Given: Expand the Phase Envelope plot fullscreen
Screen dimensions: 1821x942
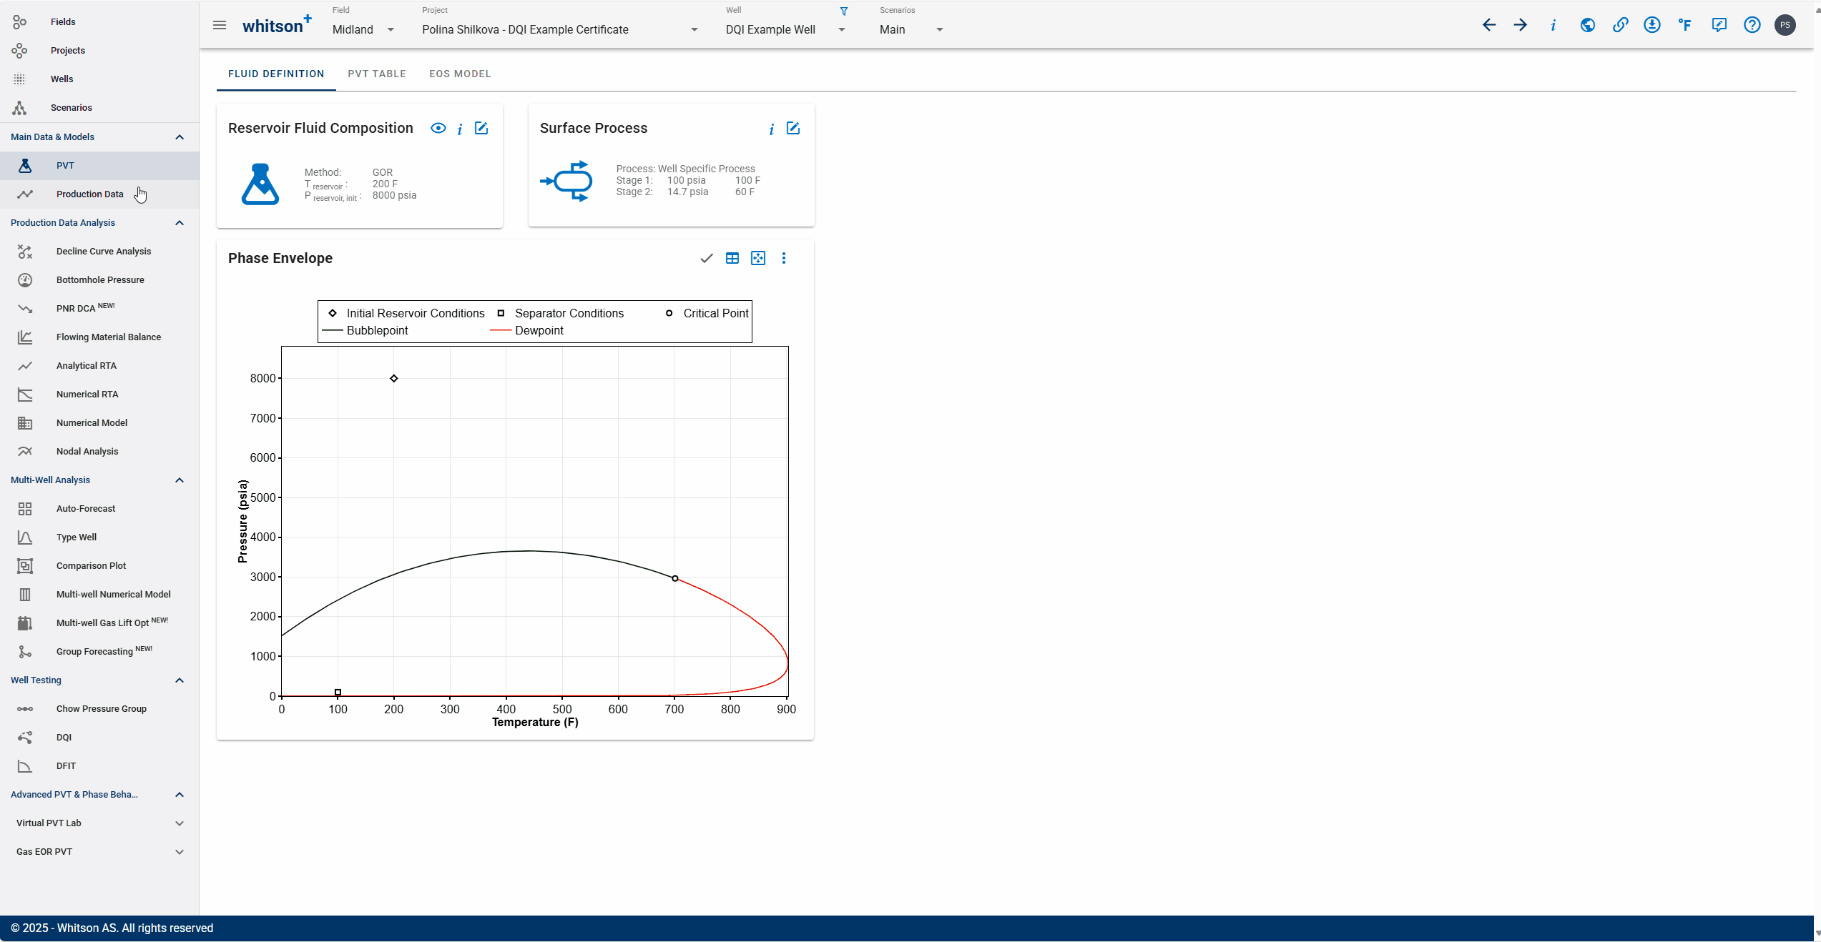Looking at the screenshot, I should click(757, 258).
